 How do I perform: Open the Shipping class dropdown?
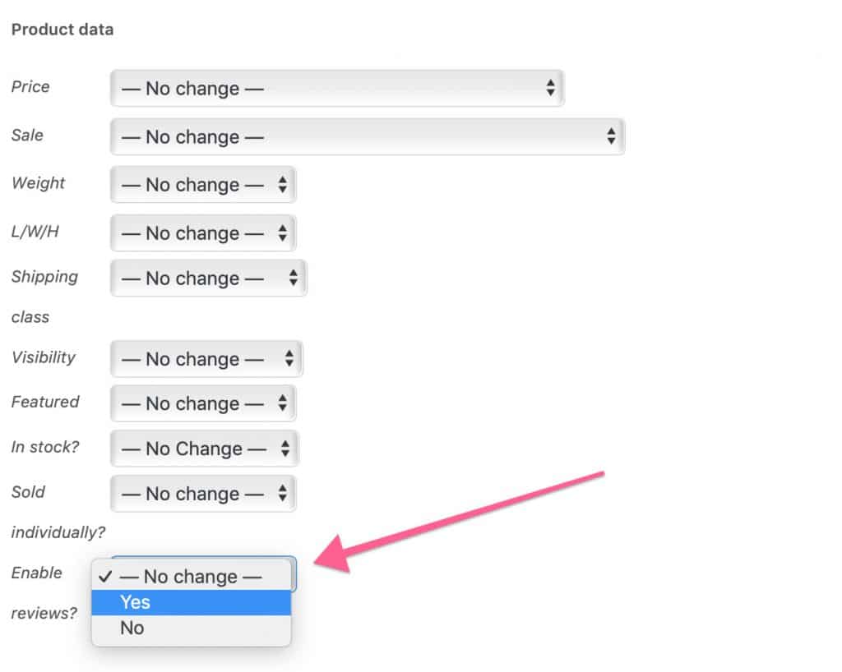(x=208, y=278)
